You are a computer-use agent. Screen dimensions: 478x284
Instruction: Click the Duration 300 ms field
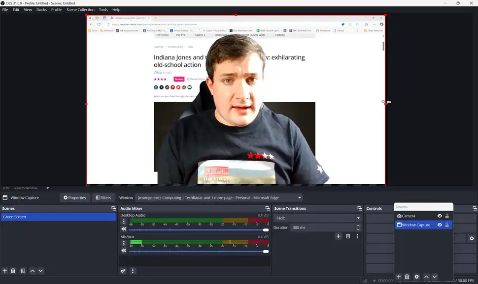pos(323,227)
